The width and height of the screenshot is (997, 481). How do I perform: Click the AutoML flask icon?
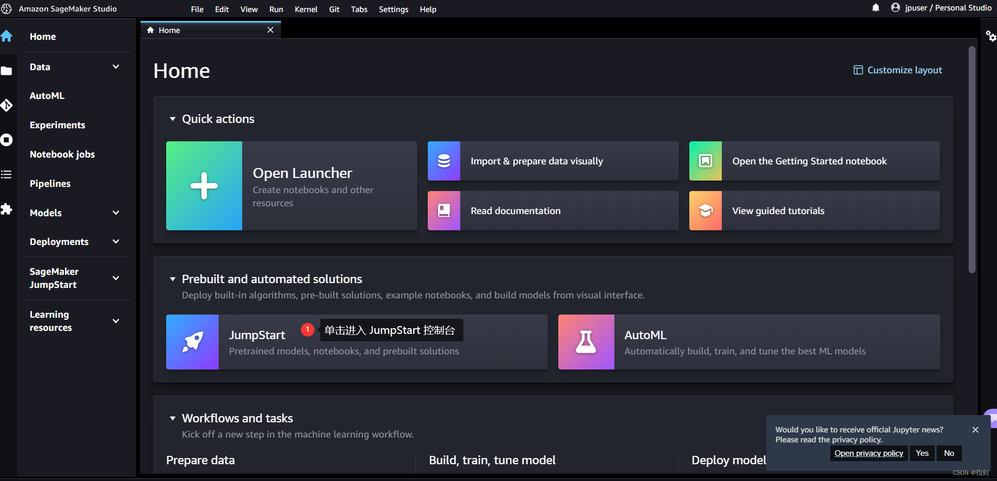pos(586,342)
